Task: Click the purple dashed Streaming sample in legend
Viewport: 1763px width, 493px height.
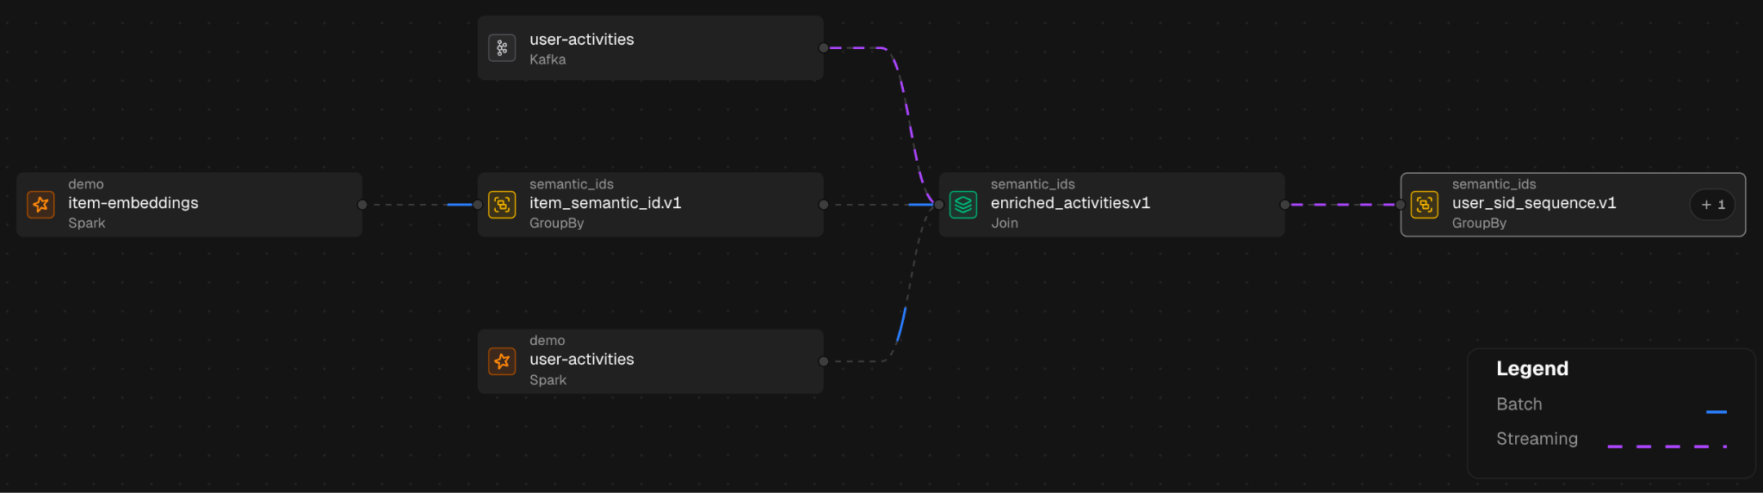Action: pyautogui.click(x=1667, y=447)
